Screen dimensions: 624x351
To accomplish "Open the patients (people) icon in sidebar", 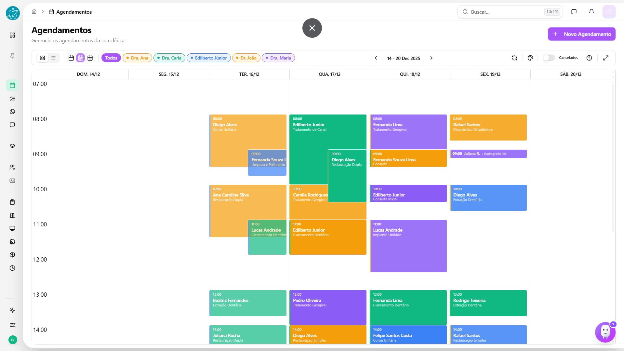I will click(x=12, y=167).
